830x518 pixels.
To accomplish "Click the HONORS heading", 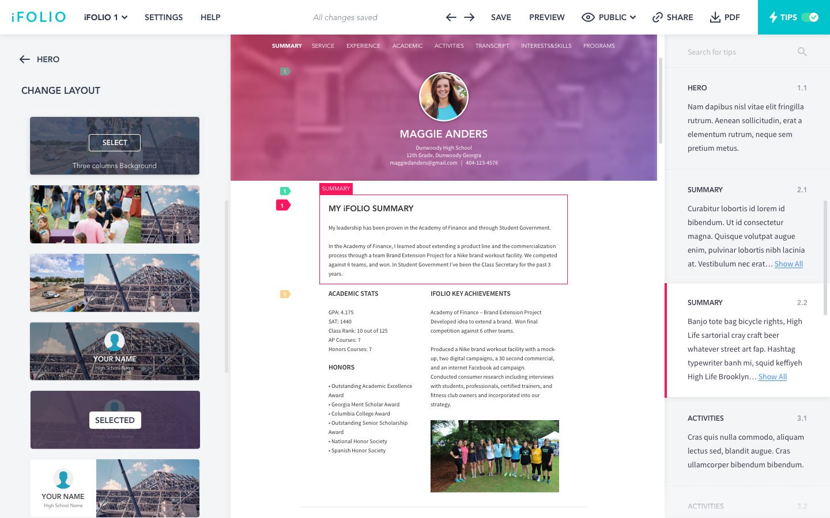I will pyautogui.click(x=341, y=367).
